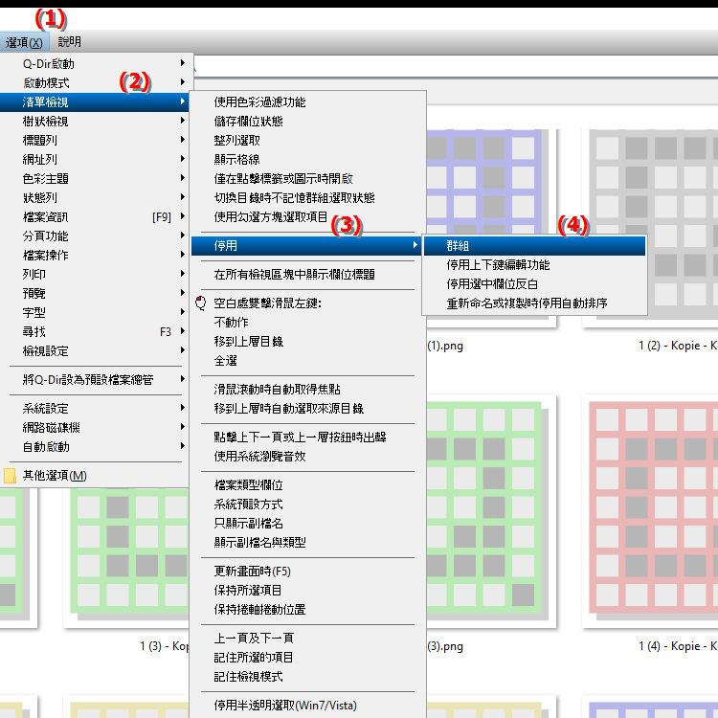
Task: Open the 檢視設定 menu entry
Action: 96,351
